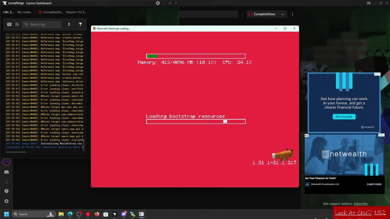Open Firefox from taskbar
390x219 pixels.
(x=97, y=214)
